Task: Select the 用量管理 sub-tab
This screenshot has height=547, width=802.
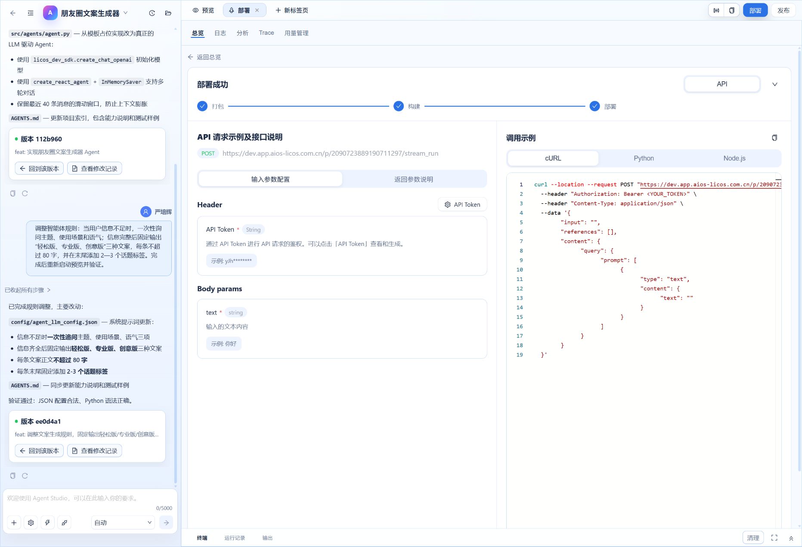Action: [296, 33]
